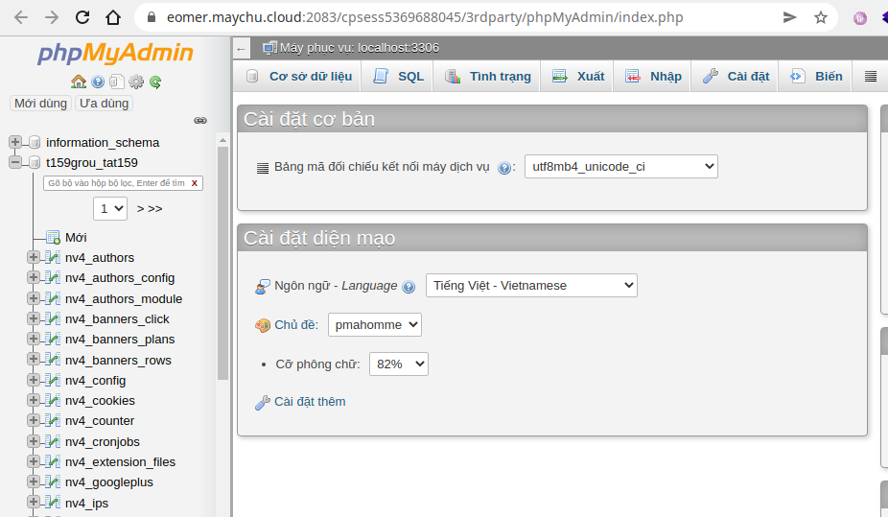
Task: Click the nv4_googleplus table icon
Action: [x=53, y=482]
